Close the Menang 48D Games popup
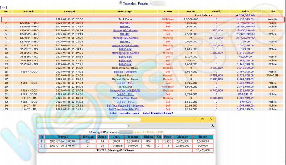 211,119
